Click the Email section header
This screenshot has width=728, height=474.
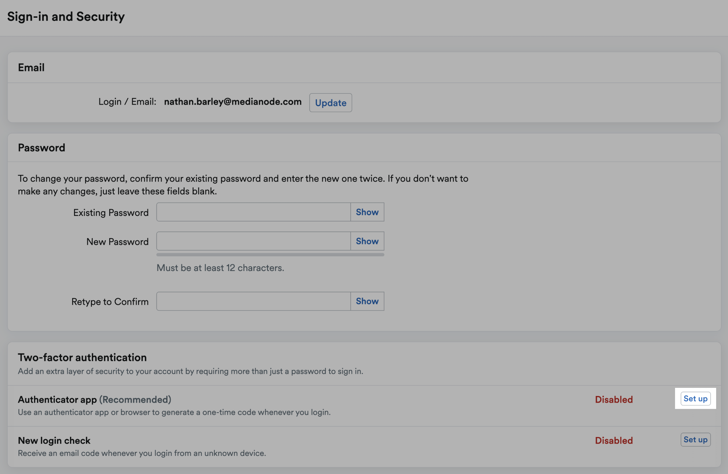tap(31, 67)
